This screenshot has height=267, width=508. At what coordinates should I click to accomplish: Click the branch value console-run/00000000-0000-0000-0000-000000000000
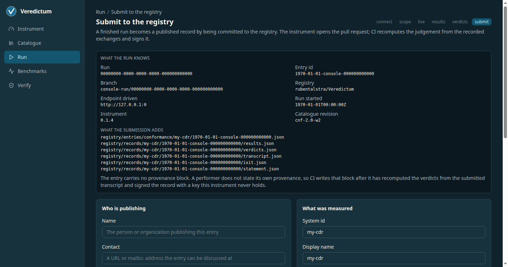[x=162, y=89]
